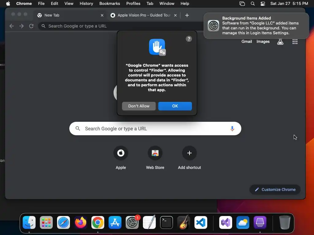314x235 pixels.
Task: Click Don't Allow in the permission dialog
Action: pyautogui.click(x=139, y=106)
